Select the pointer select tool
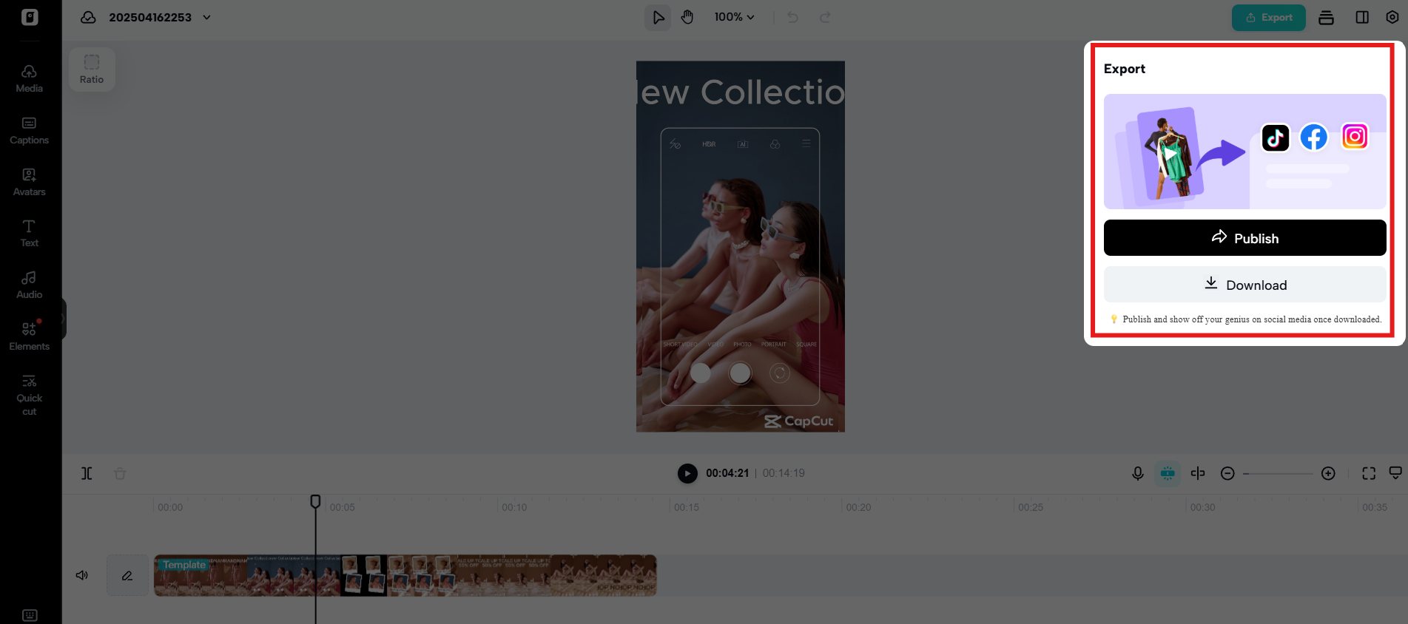Screen dimensions: 1408x624 tap(658, 17)
